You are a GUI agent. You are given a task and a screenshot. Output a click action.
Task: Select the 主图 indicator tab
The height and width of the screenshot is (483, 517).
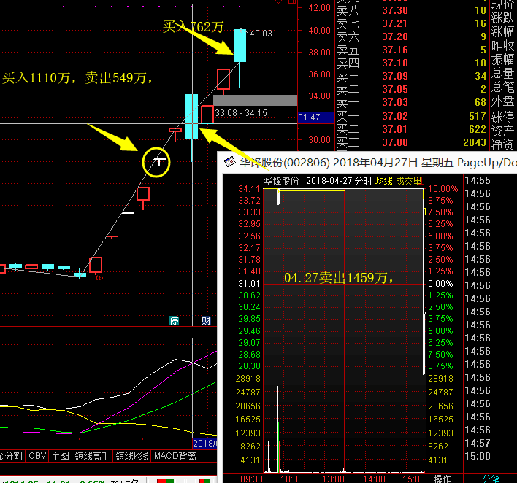point(61,456)
